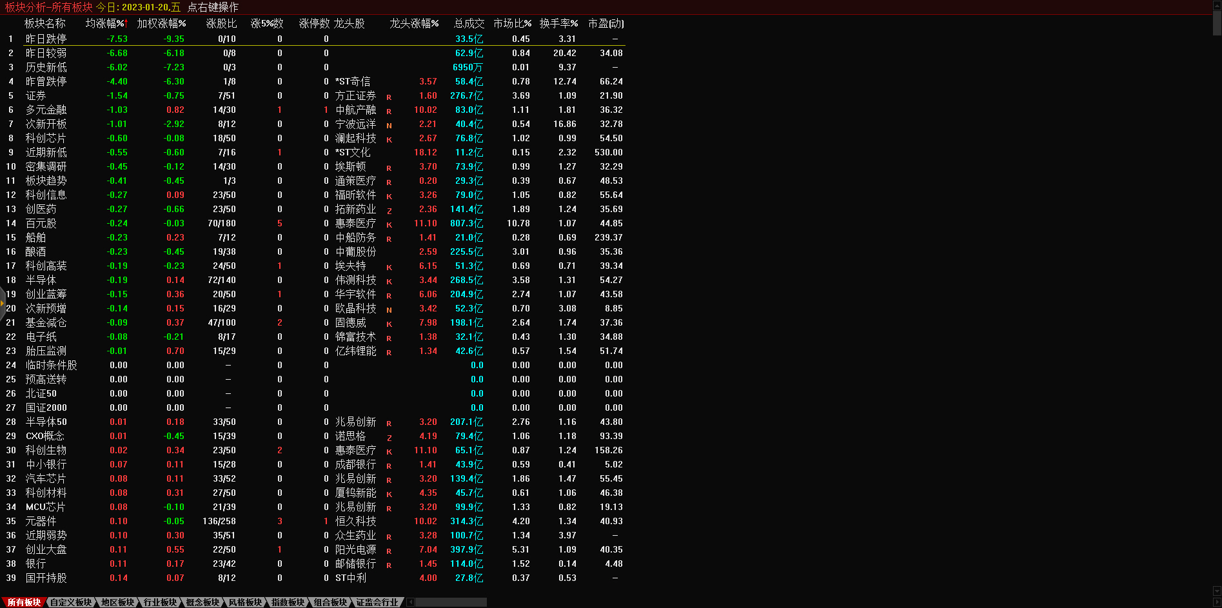Sort by 均涨幅% column header

point(106,23)
